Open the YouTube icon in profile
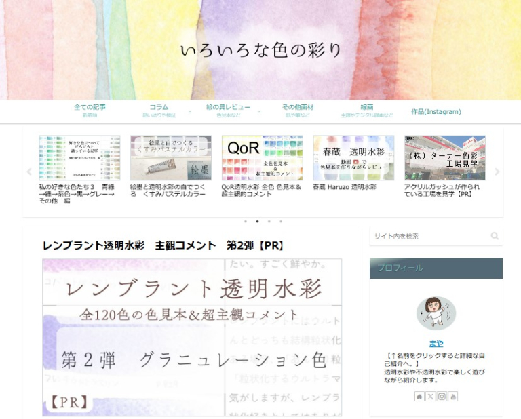 coord(452,397)
